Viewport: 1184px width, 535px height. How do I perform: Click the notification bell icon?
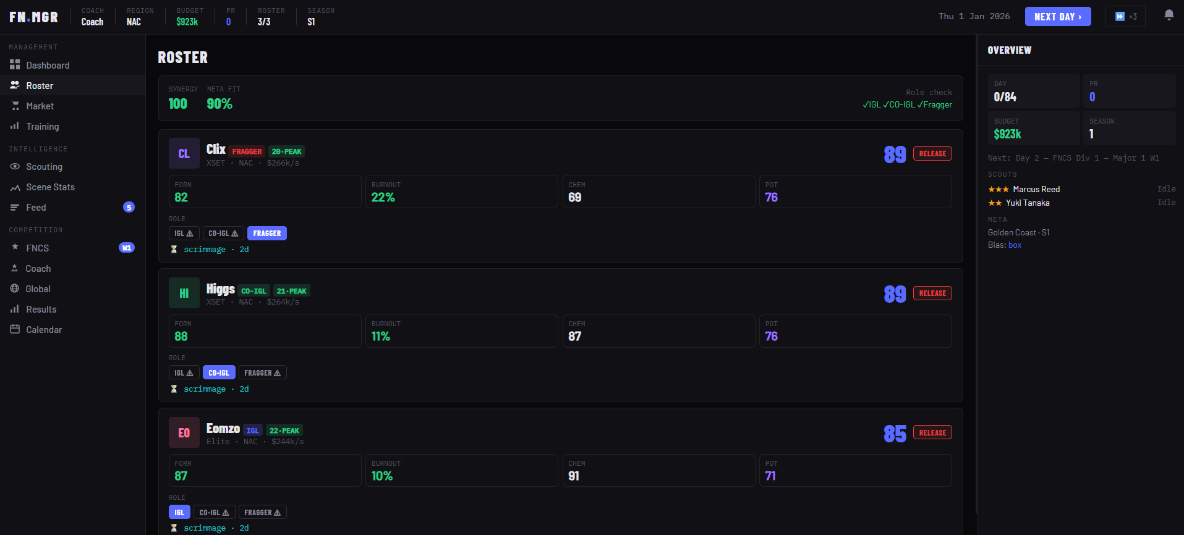click(1169, 15)
